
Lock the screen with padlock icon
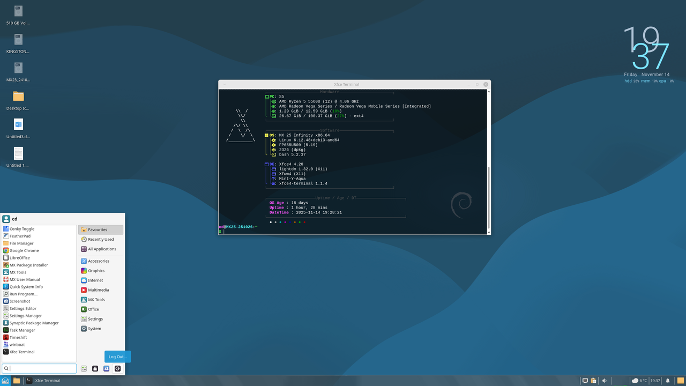95,368
